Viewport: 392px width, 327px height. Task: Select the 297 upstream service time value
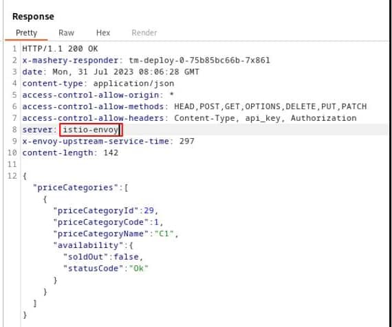tap(187, 141)
